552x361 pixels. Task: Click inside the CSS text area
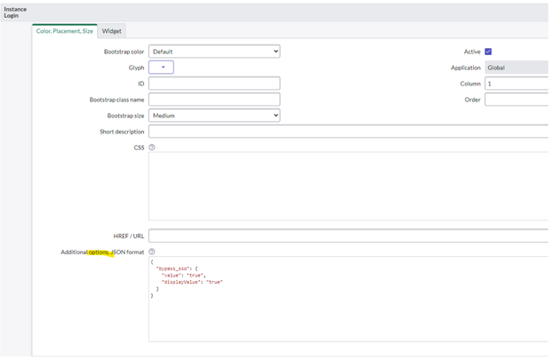pyautogui.click(x=347, y=185)
